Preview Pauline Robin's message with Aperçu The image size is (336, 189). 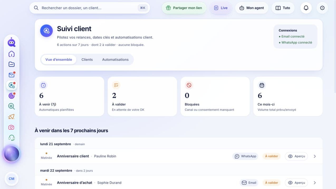coord(296,156)
